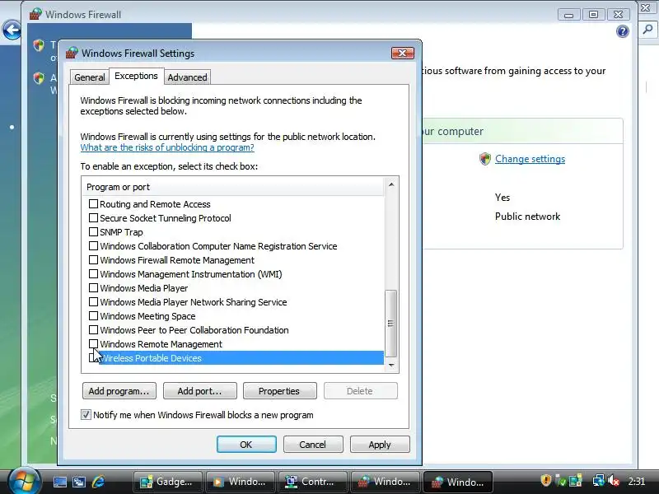Image resolution: width=659 pixels, height=494 pixels.
Task: Click exception list scroll down arrow
Action: (391, 365)
